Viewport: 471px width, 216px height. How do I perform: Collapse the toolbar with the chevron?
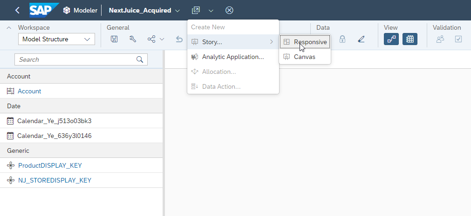click(x=9, y=28)
